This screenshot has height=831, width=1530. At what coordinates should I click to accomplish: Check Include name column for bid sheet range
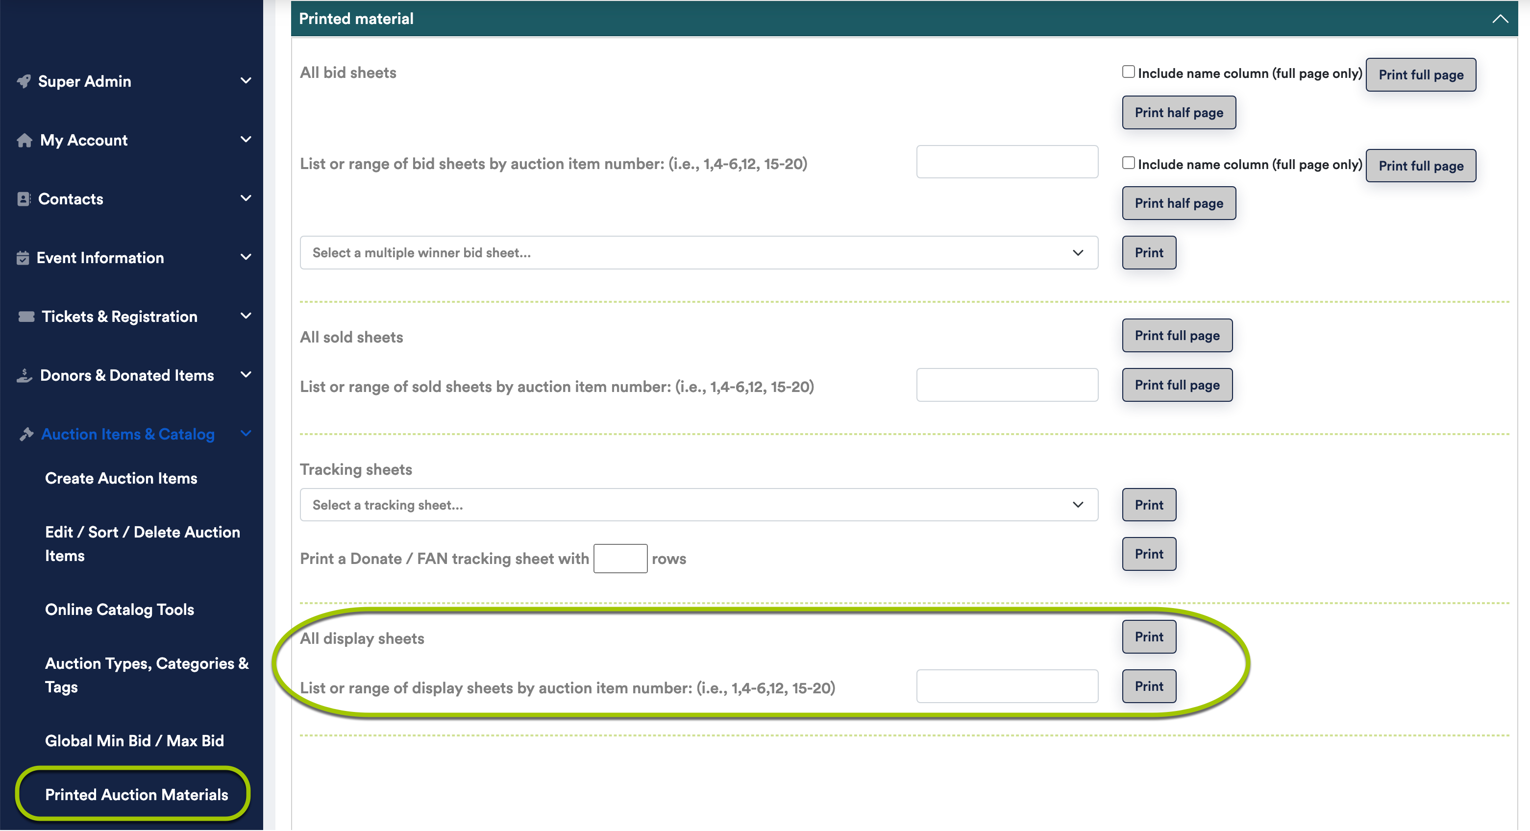click(x=1129, y=163)
